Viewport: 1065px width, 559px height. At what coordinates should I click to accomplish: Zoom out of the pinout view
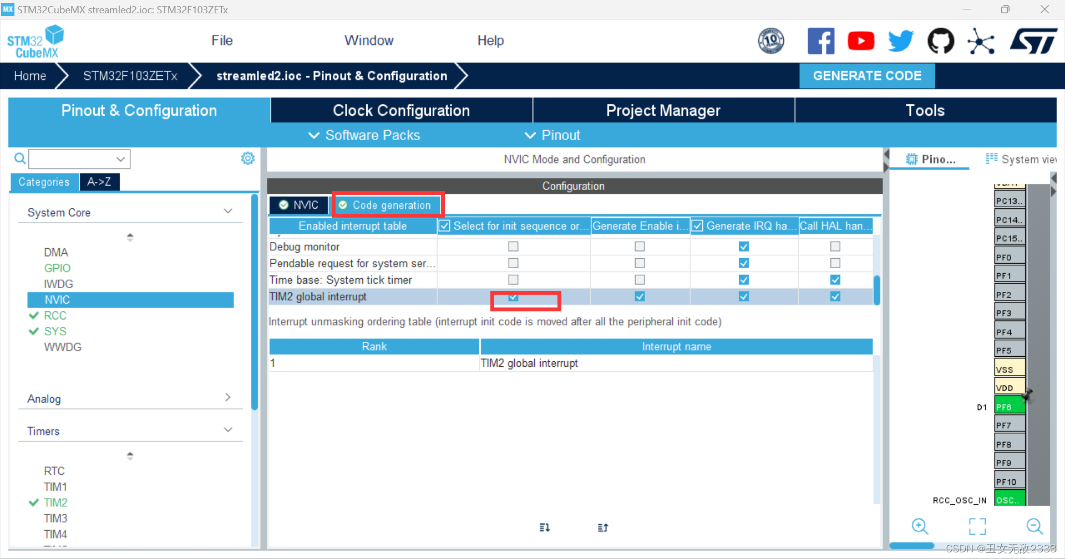tap(1035, 526)
